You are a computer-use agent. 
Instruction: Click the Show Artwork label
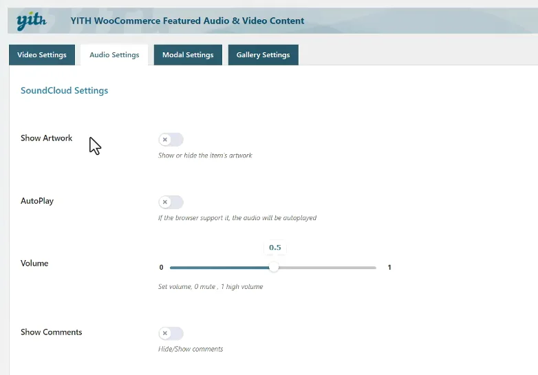(46, 138)
